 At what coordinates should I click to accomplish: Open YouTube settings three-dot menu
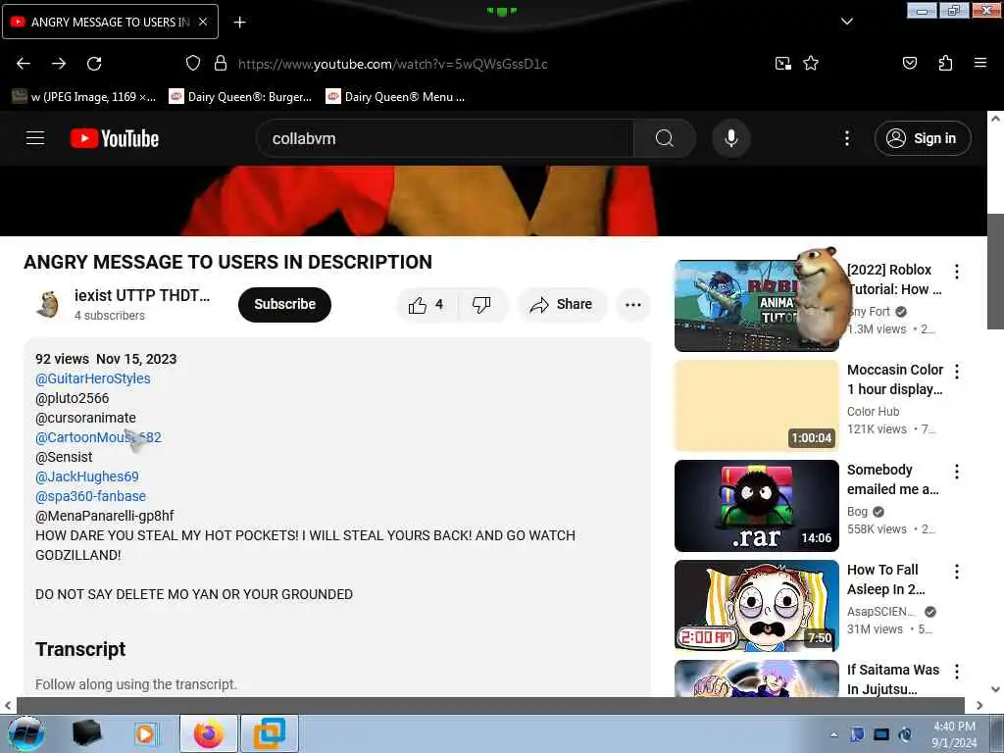(846, 138)
